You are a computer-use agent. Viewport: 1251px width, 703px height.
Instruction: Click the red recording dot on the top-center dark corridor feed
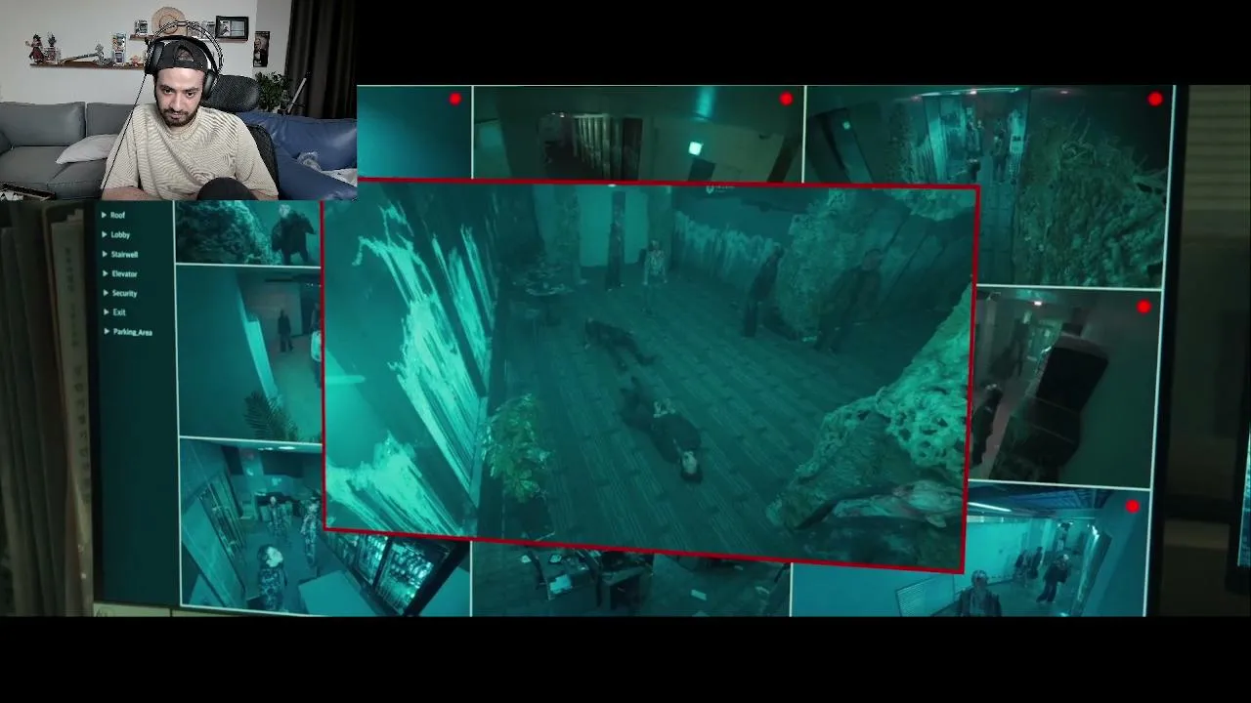[787, 99]
